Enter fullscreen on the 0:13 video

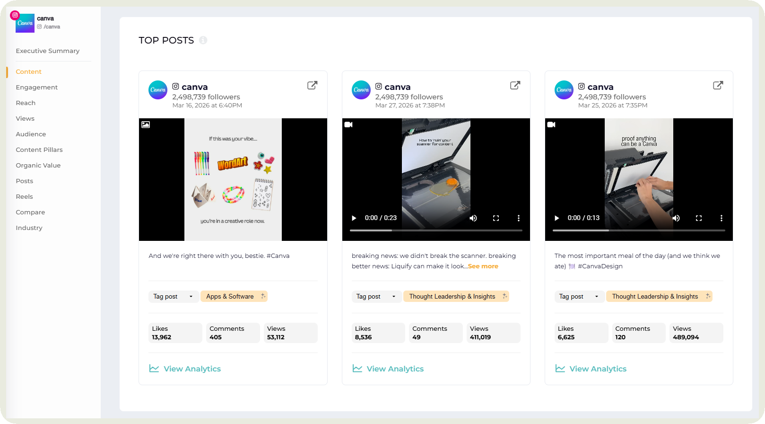coord(699,218)
